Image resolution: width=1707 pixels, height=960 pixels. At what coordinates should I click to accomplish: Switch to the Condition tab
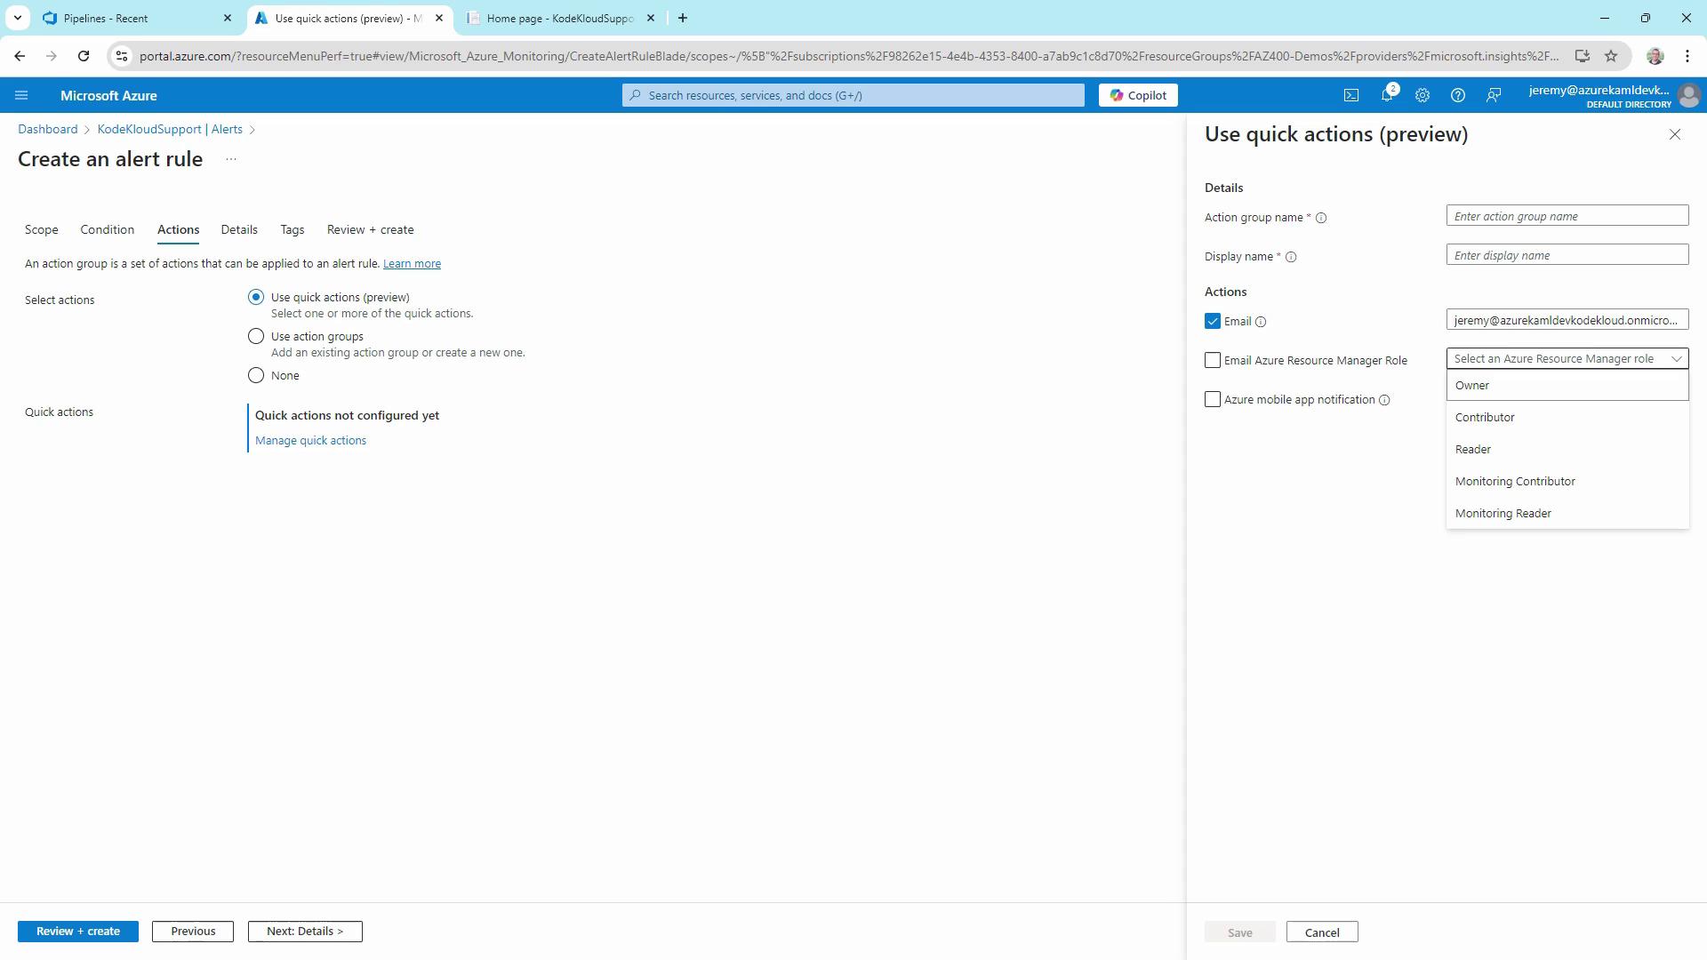pyautogui.click(x=107, y=229)
